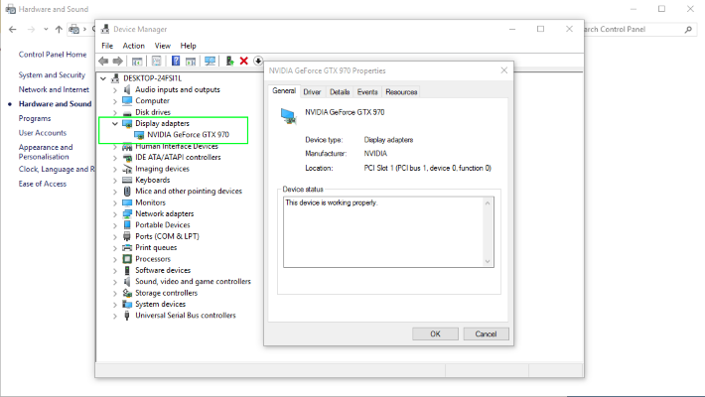
Task: Select the Monitors tree label
Action: (151, 202)
